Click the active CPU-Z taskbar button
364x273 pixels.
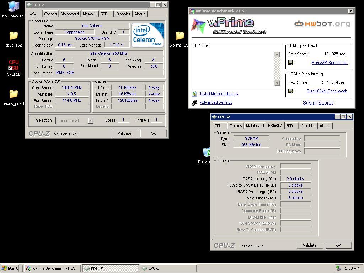click(x=111, y=268)
